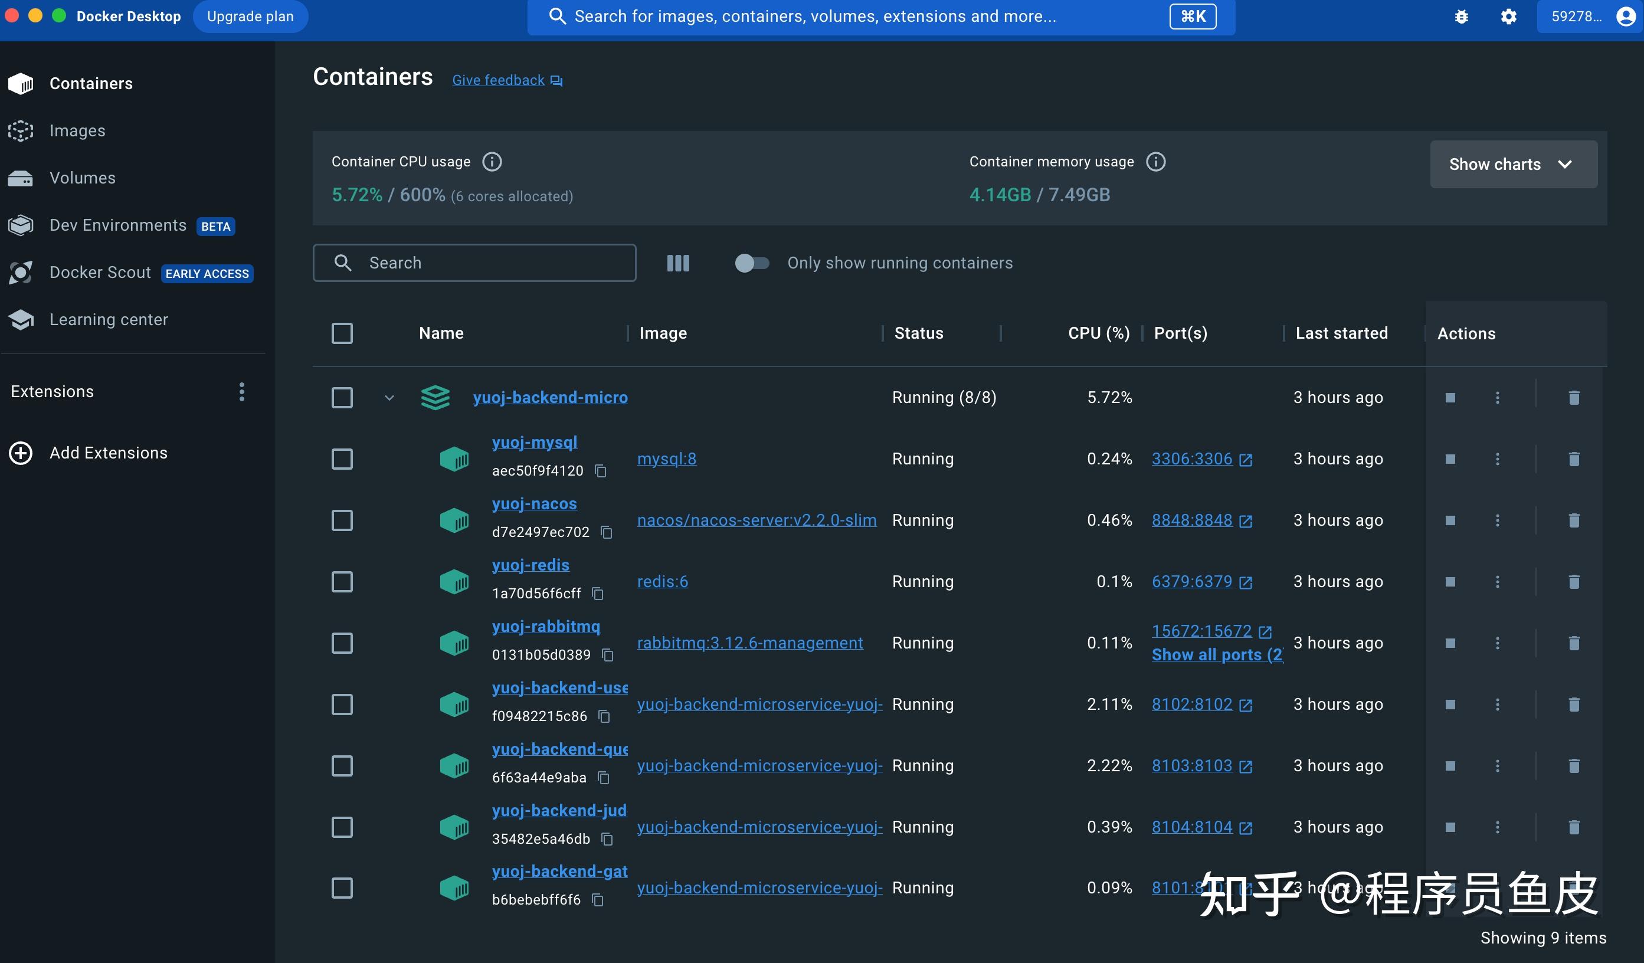Tick the yuoj-redis row checkbox
The width and height of the screenshot is (1644, 963).
[342, 582]
